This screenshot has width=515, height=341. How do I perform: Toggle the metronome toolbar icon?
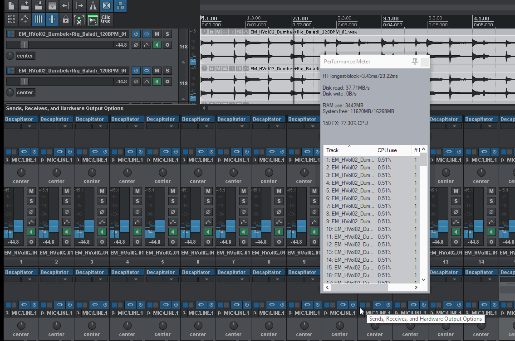[93, 5]
